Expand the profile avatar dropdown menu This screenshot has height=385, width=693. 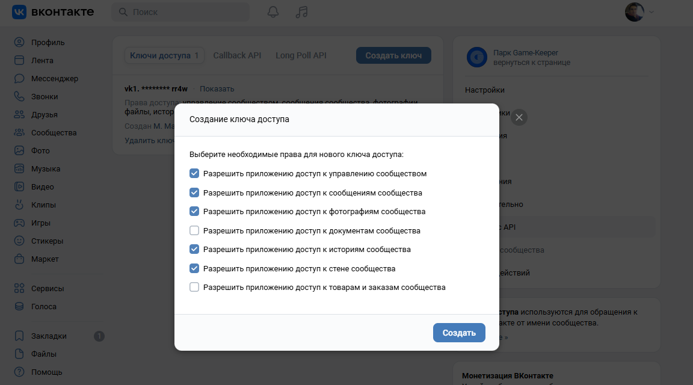click(x=639, y=12)
